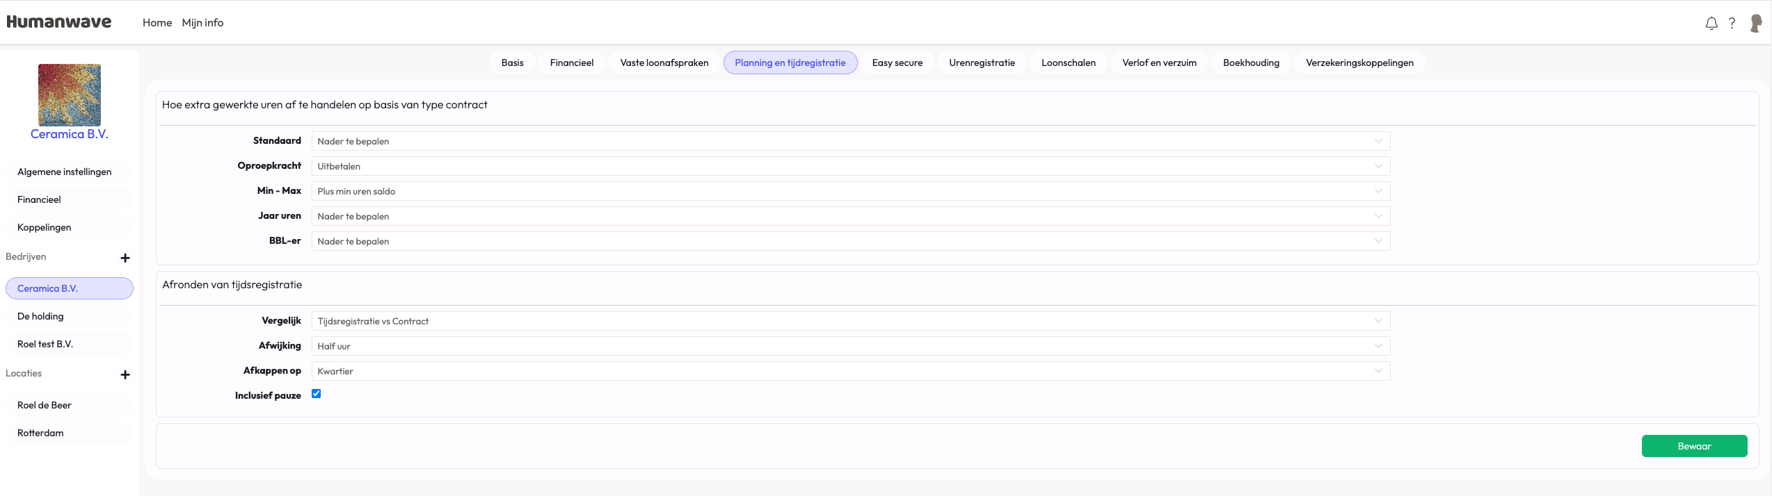This screenshot has width=1772, height=496.
Task: Open the Vergelijk dropdown
Action: 850,321
